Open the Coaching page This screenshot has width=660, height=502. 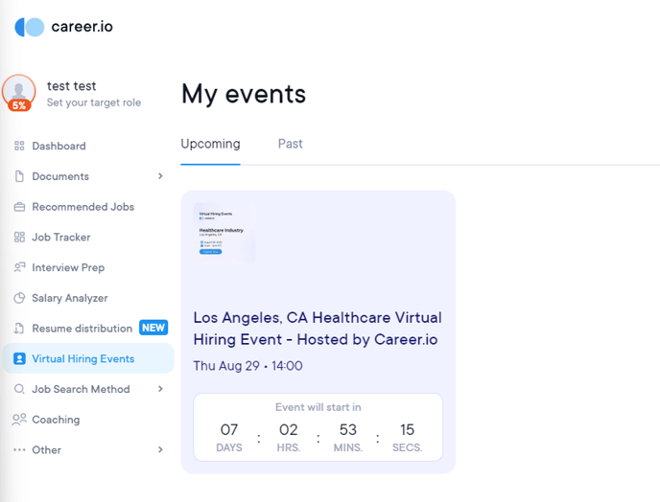pyautogui.click(x=56, y=420)
